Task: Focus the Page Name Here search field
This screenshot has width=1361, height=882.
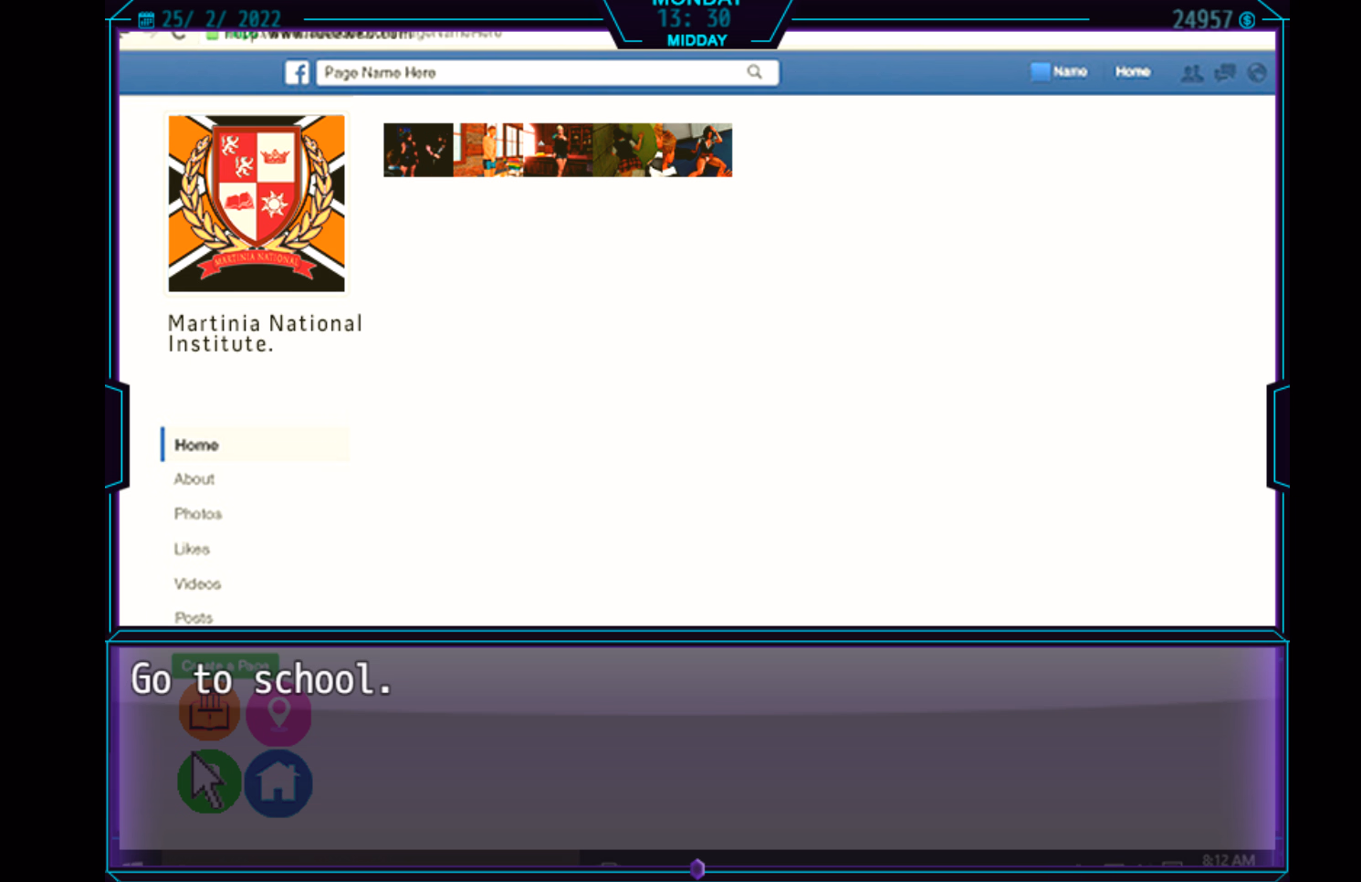Action: tap(529, 72)
